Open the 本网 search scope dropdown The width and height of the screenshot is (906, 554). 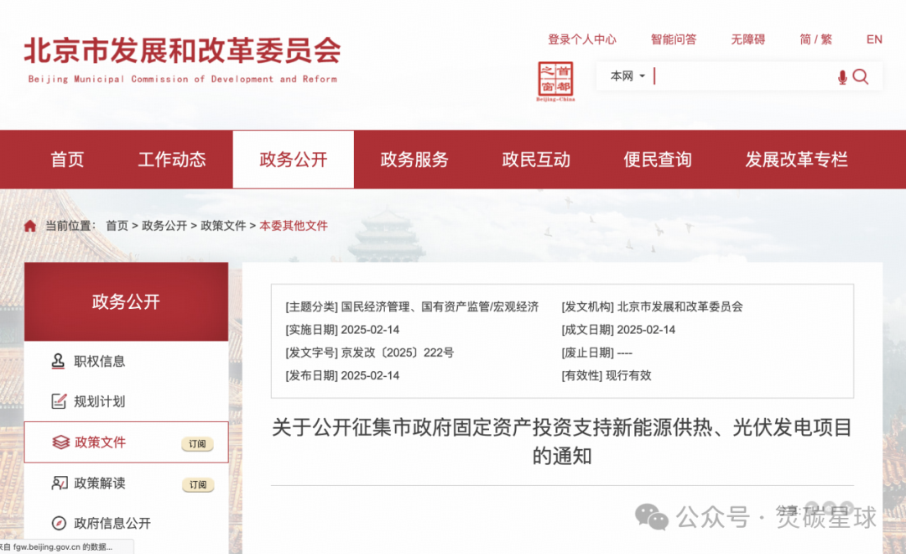point(627,76)
